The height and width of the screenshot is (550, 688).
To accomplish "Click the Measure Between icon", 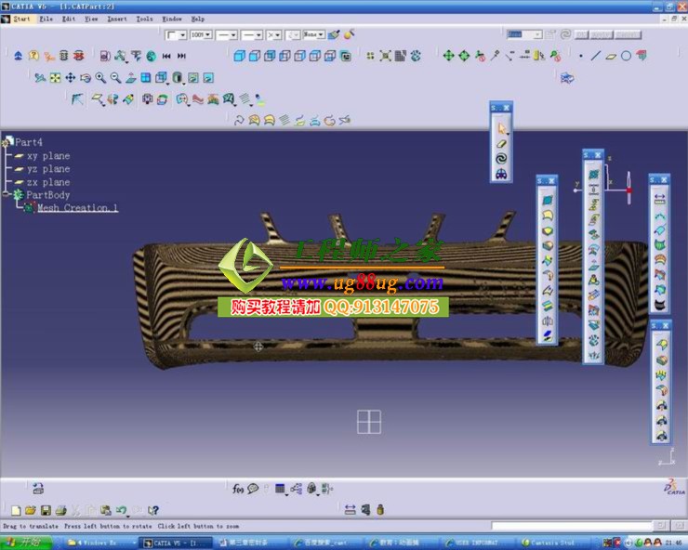I will [351, 510].
